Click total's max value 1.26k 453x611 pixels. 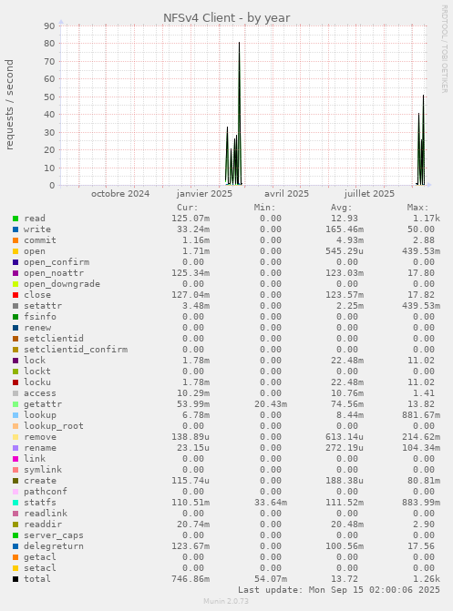pyautogui.click(x=427, y=579)
